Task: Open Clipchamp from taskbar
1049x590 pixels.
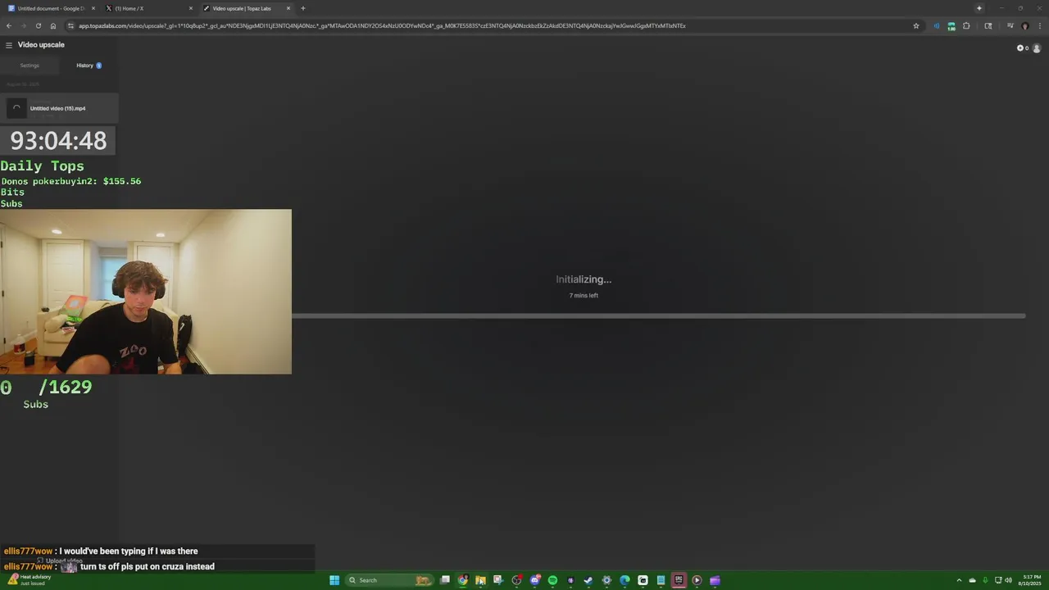Action: pyautogui.click(x=715, y=580)
